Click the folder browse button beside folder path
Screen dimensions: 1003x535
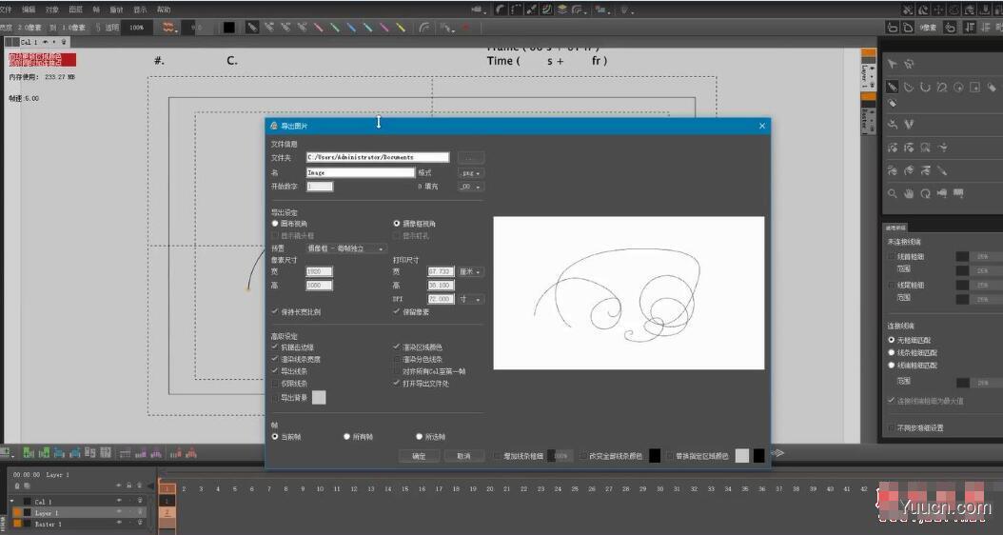tap(471, 157)
